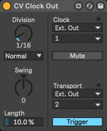
Task: Toggle the device activator orange button
Action: 7,6
